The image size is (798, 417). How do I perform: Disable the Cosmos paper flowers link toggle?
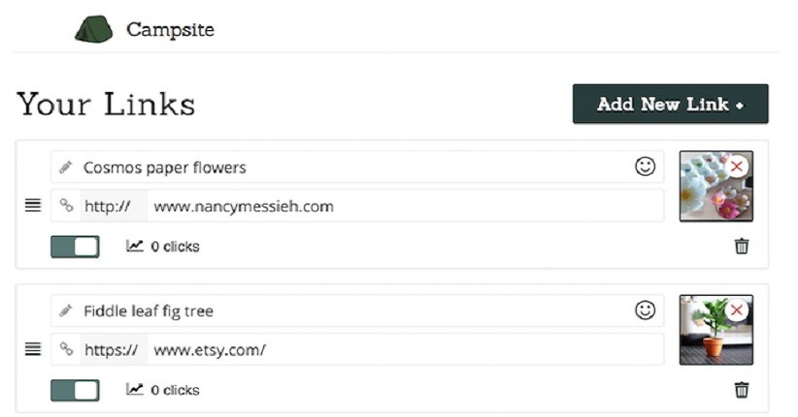[75, 246]
